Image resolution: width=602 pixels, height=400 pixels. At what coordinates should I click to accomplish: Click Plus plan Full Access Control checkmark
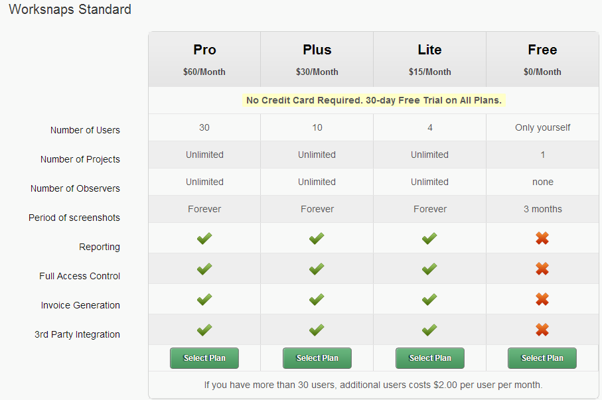point(317,269)
